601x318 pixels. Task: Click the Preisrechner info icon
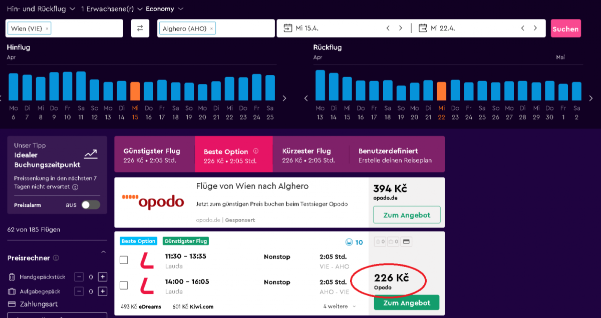[56, 258]
